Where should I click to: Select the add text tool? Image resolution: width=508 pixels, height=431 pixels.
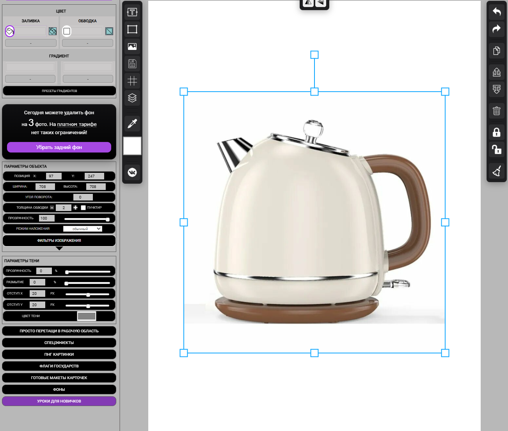132,12
